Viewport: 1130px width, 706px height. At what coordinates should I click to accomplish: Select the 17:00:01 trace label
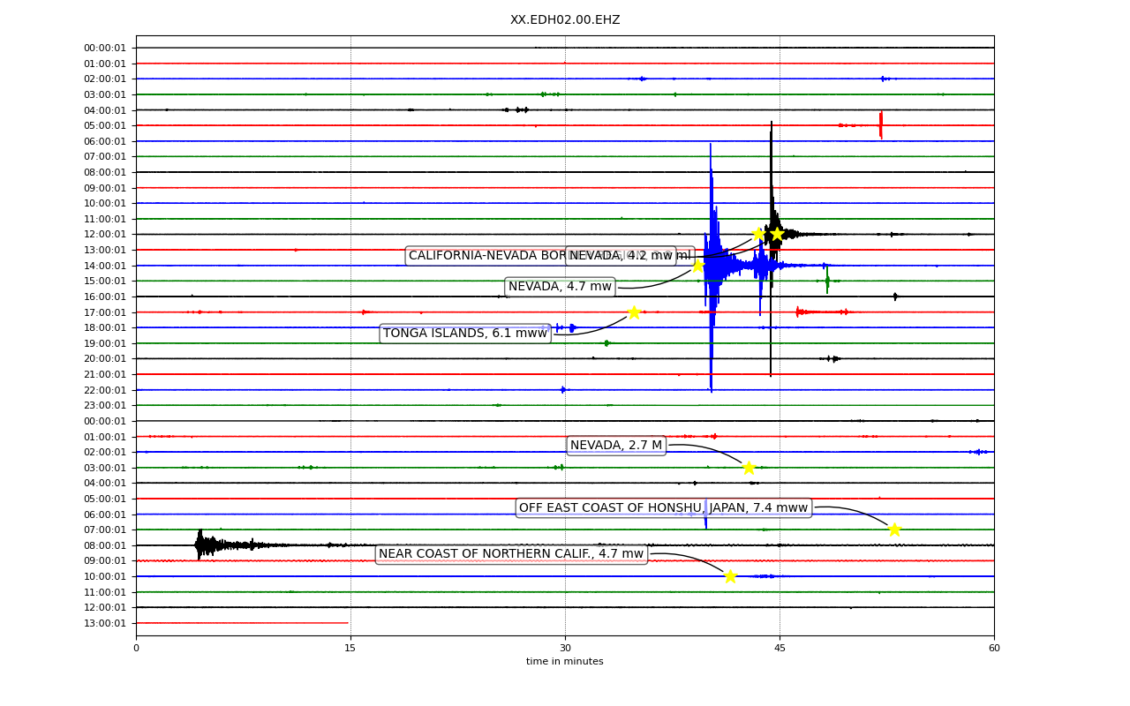(x=105, y=312)
